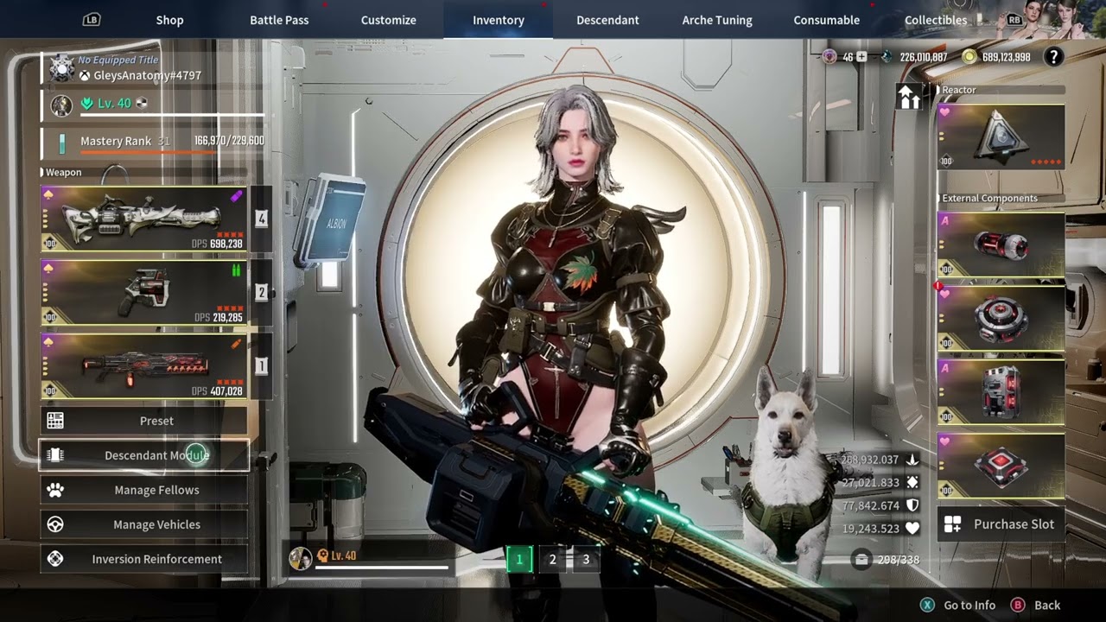The height and width of the screenshot is (622, 1106).
Task: Open the Preset button
Action: [x=143, y=421]
